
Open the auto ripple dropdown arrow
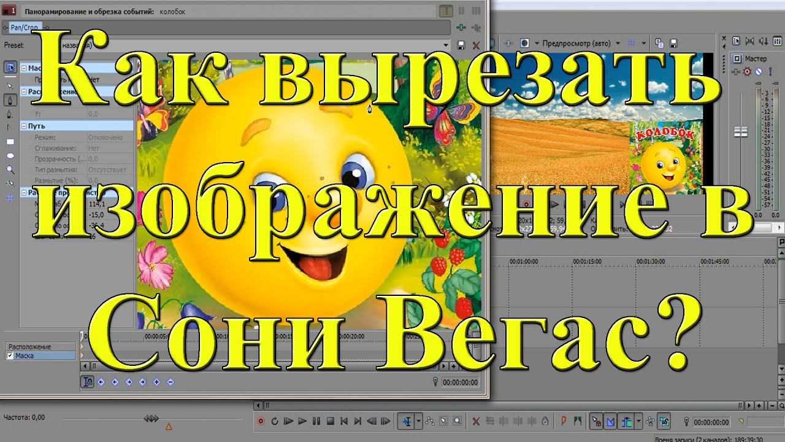pos(638,422)
